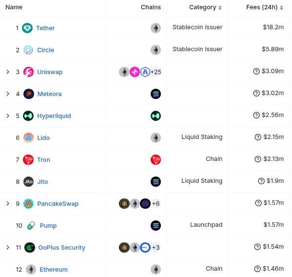The width and height of the screenshot is (292, 277).
Task: Click Stablecoin Issuer category in Tether row
Action: [197, 27]
